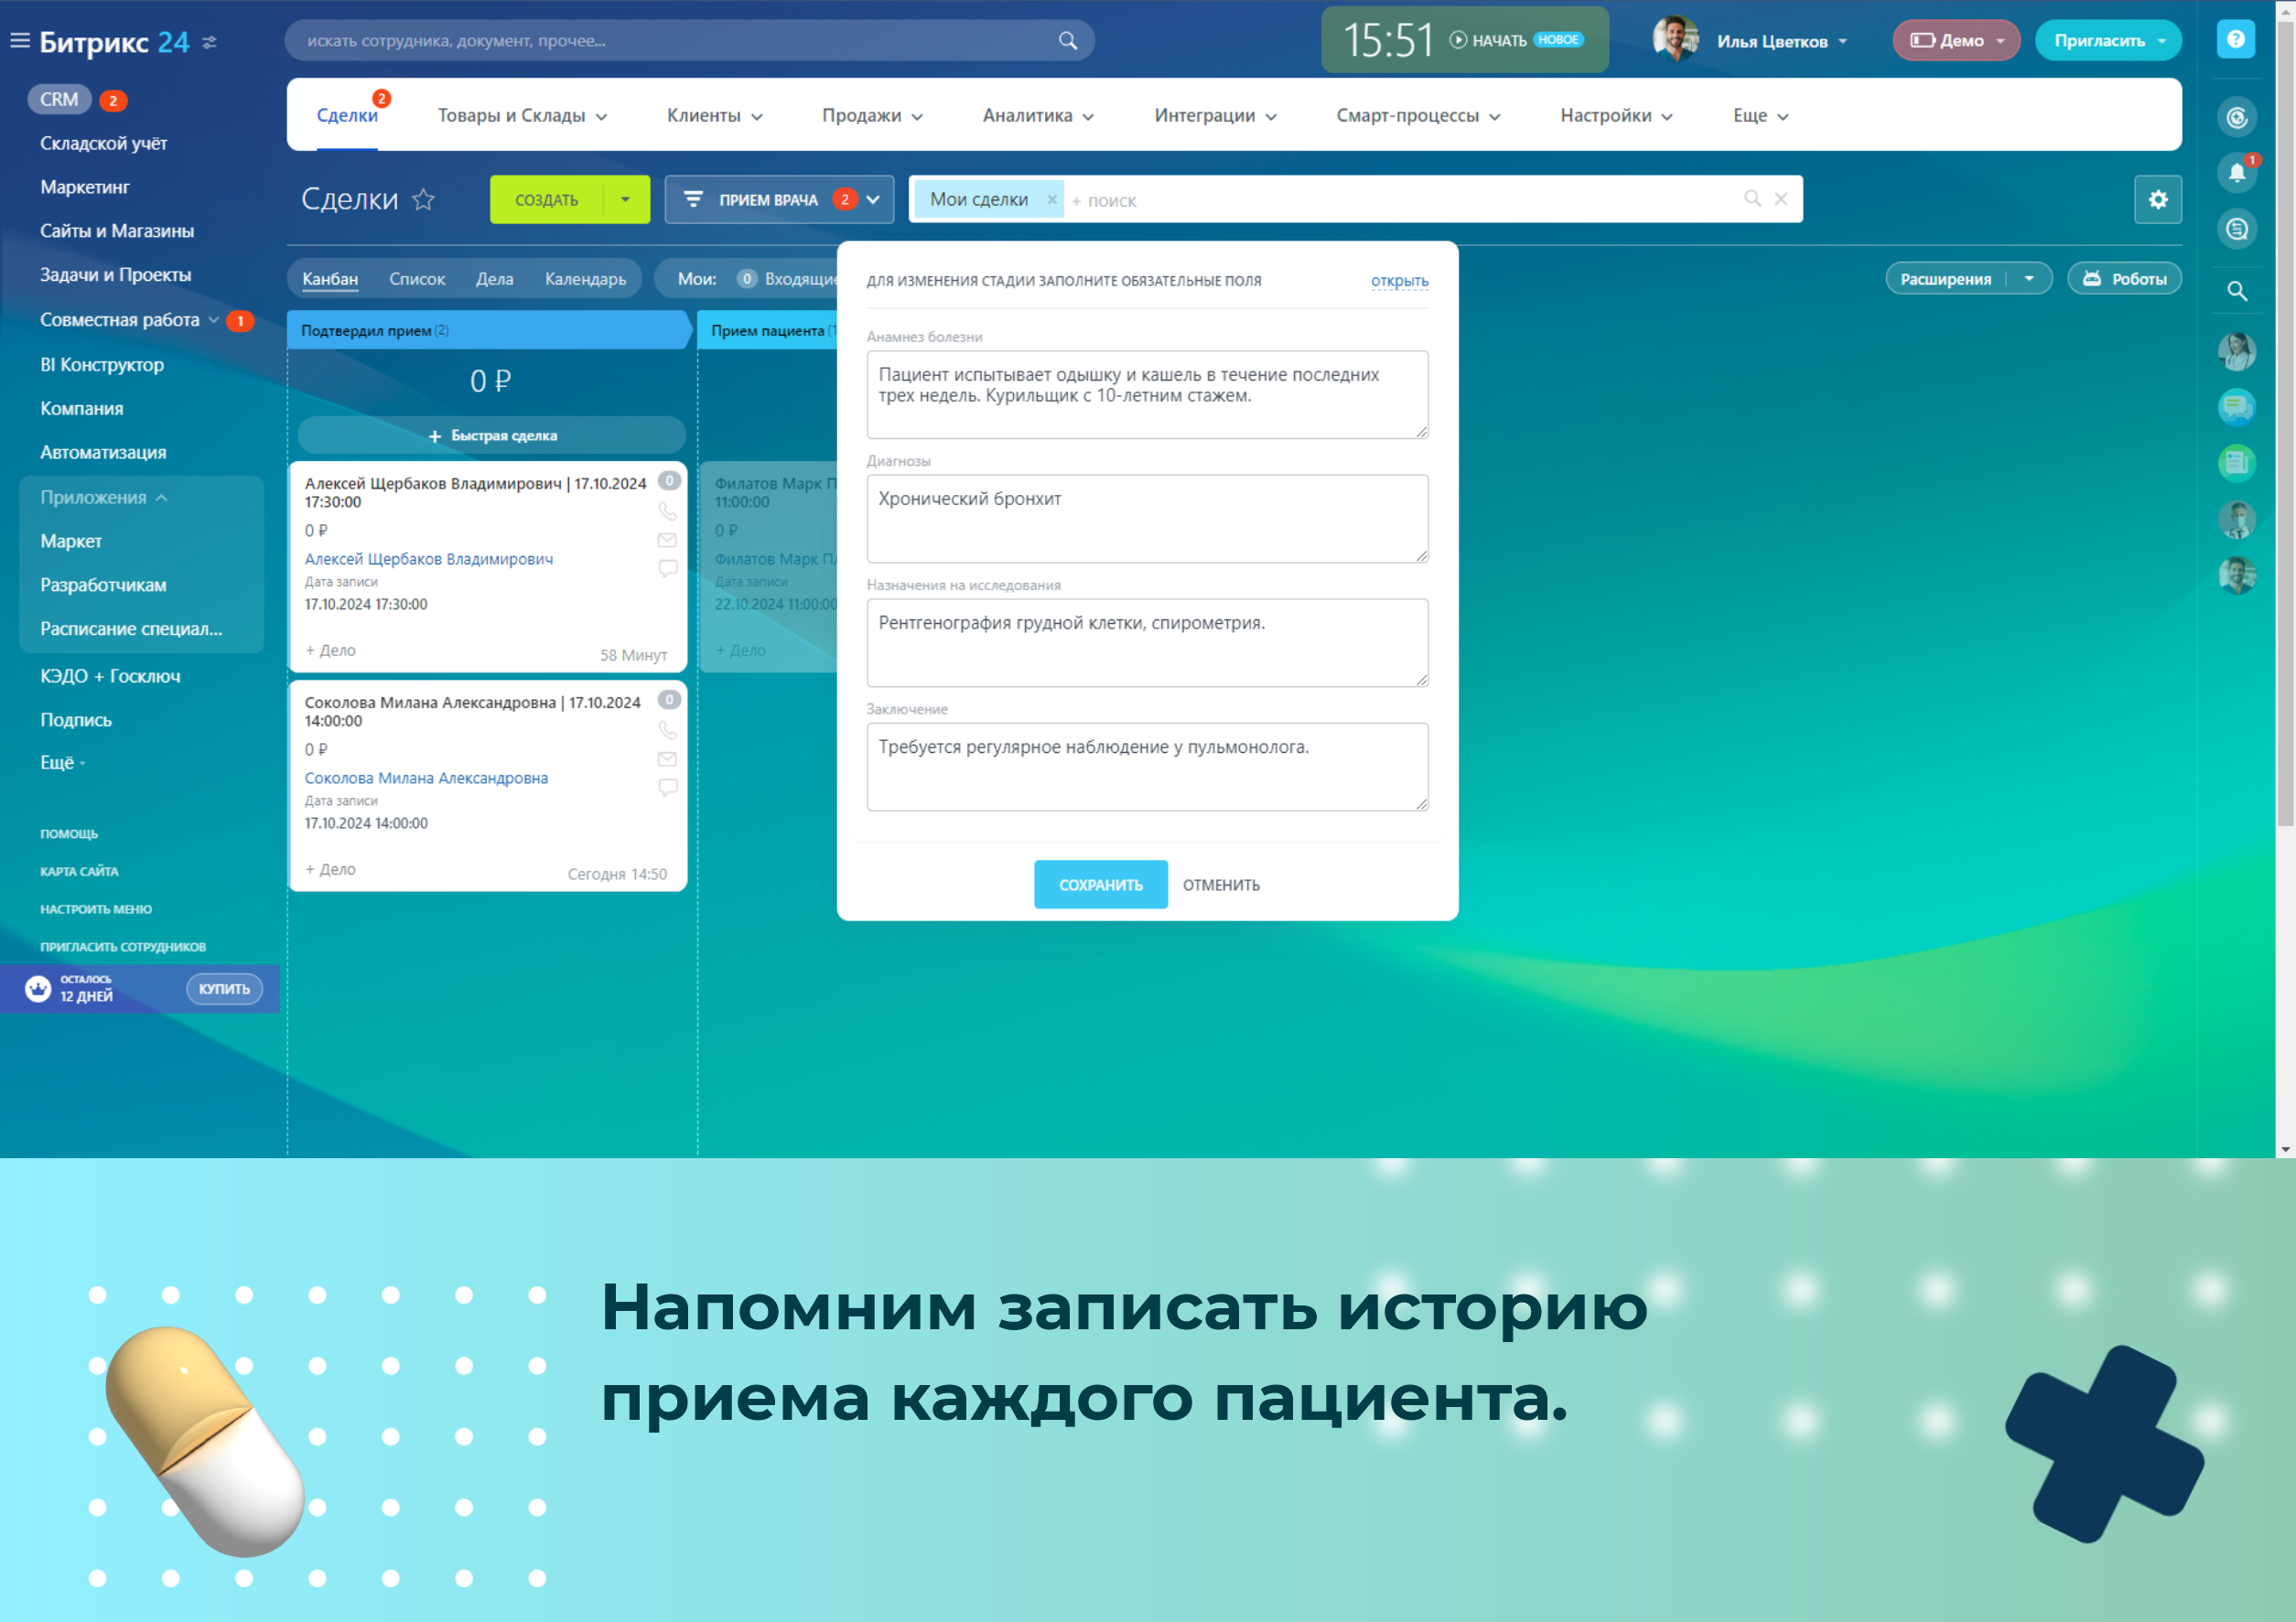
Task: Click the Sdelki favorite star icon
Action: tap(423, 200)
